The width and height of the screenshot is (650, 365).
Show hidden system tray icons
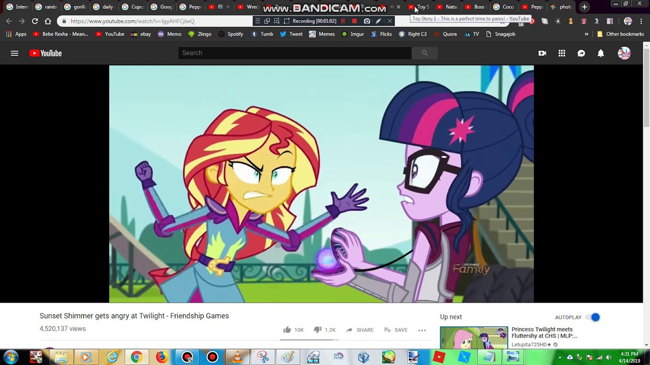coord(560,357)
